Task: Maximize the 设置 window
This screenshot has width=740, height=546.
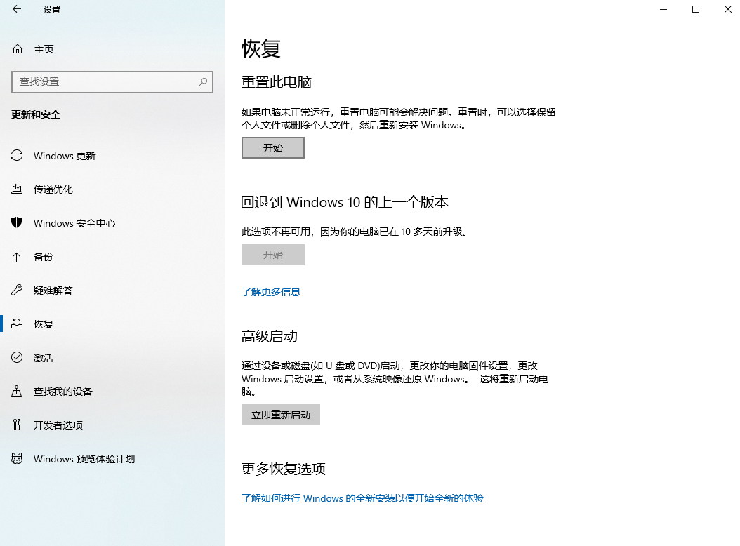Action: (x=695, y=9)
